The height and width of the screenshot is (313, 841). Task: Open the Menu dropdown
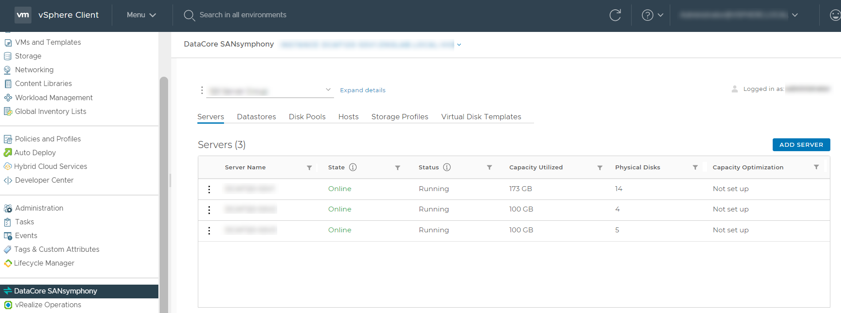(x=141, y=15)
